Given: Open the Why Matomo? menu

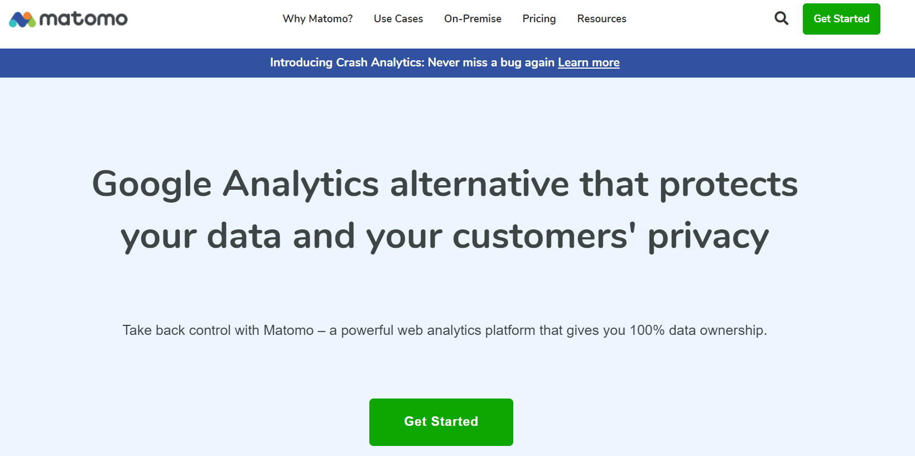Looking at the screenshot, I should click(317, 19).
